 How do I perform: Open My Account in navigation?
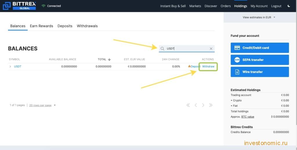[x=259, y=6]
